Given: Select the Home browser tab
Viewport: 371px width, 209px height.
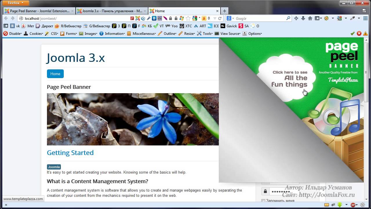Looking at the screenshot, I should (184, 11).
